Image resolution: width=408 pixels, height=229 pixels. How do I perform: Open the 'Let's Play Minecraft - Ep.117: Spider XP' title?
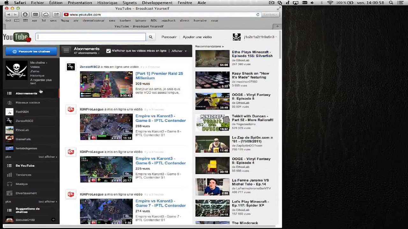(251, 204)
